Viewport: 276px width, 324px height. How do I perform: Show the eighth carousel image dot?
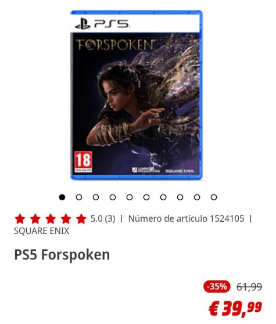(x=180, y=197)
